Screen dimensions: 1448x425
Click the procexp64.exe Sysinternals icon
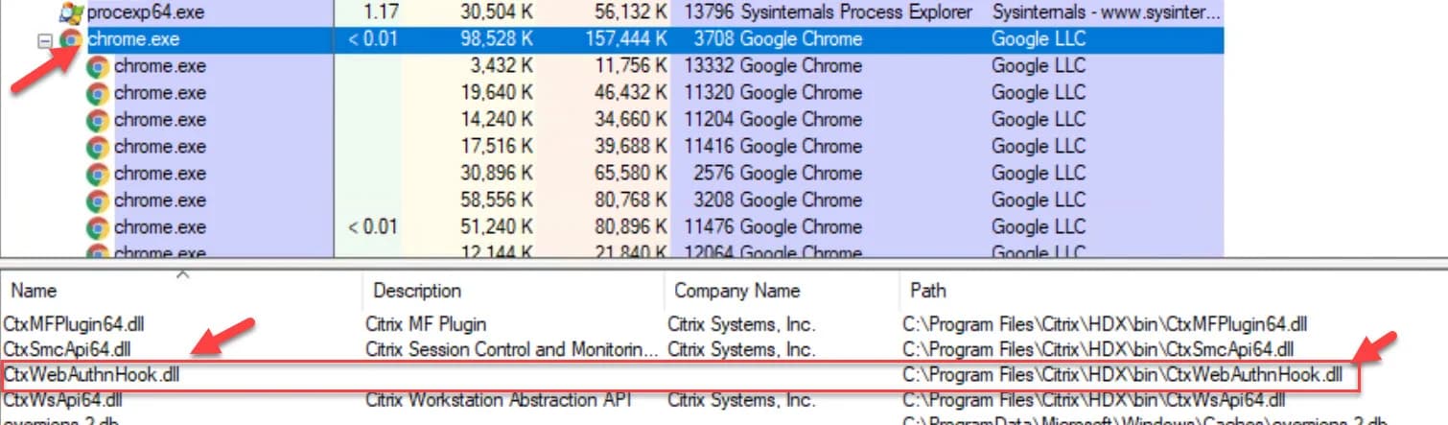pos(70,12)
